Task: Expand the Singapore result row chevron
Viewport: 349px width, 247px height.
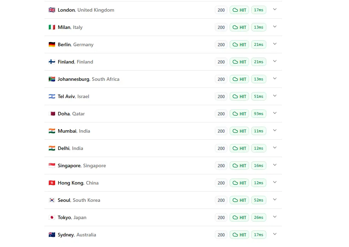Action: click(x=275, y=165)
